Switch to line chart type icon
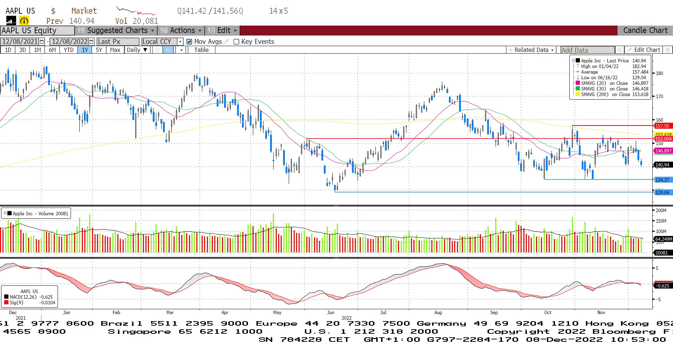This screenshot has width=673, height=359. point(157,50)
